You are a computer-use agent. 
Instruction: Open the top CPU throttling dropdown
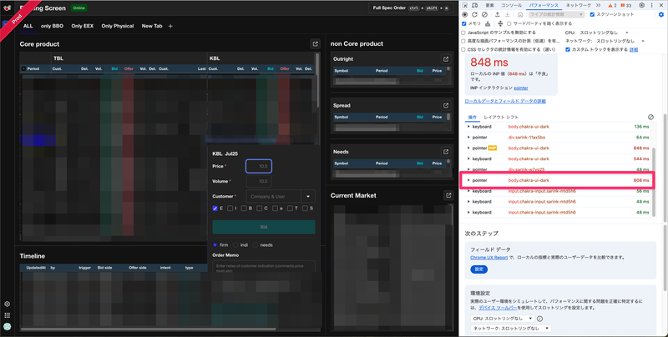click(604, 33)
